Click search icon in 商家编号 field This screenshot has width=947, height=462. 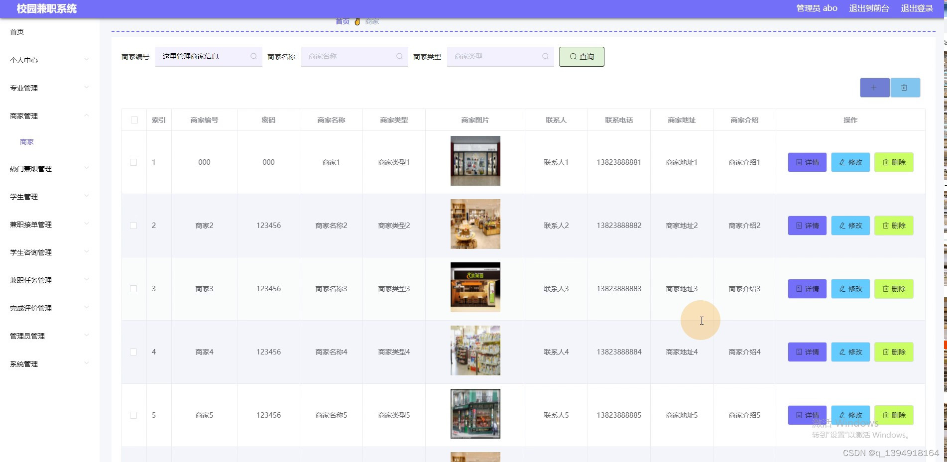coord(253,56)
